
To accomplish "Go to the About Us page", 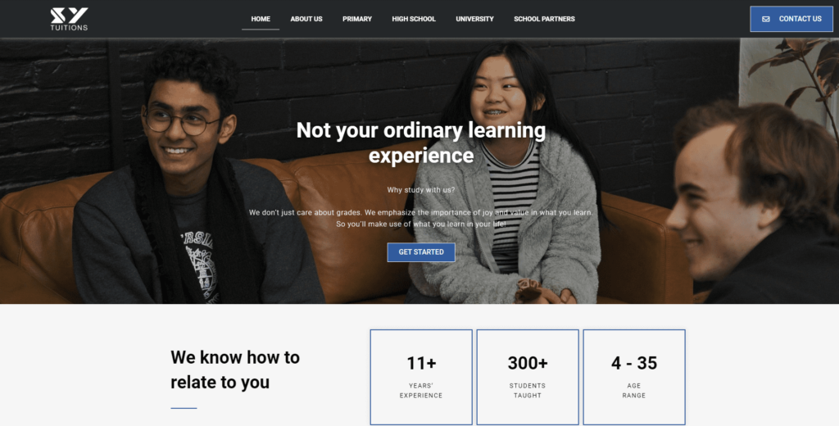I will [x=306, y=19].
